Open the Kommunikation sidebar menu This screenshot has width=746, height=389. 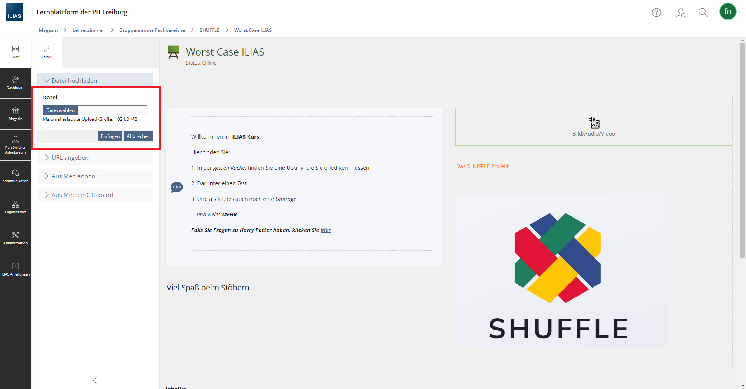pos(16,176)
